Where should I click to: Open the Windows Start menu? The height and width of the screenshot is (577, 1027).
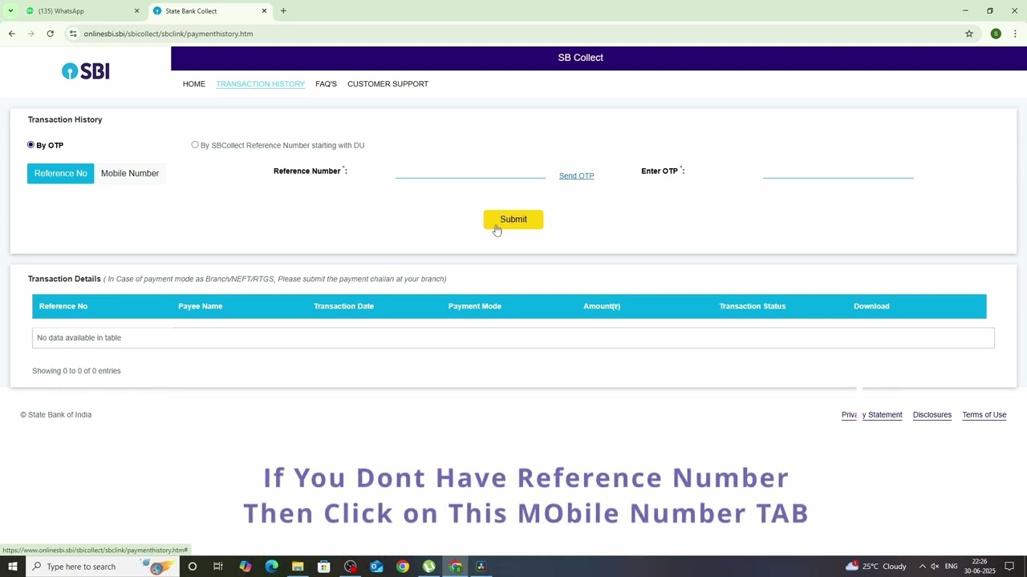click(12, 567)
